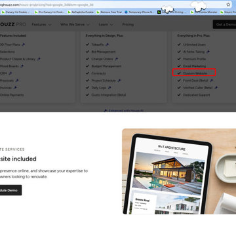Click the browser address bar URL

coord(47,5)
